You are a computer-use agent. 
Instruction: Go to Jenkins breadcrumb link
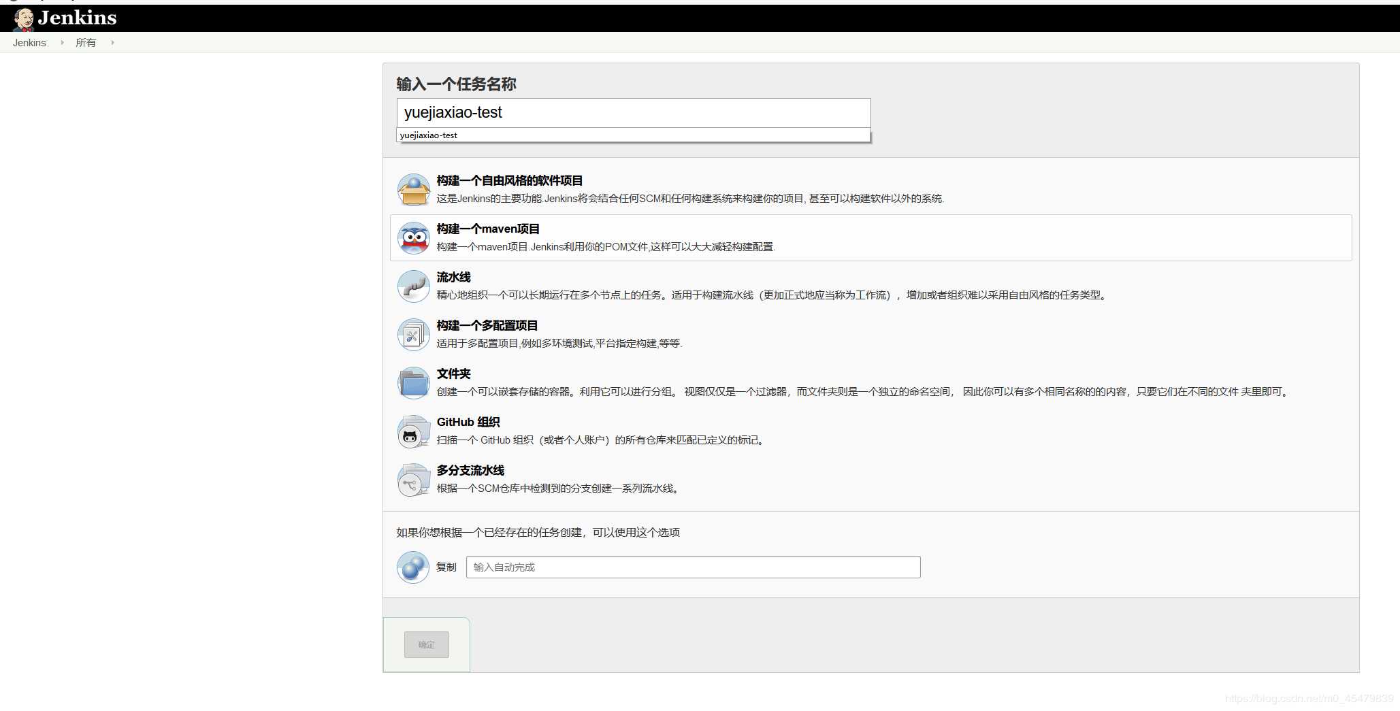pos(29,42)
